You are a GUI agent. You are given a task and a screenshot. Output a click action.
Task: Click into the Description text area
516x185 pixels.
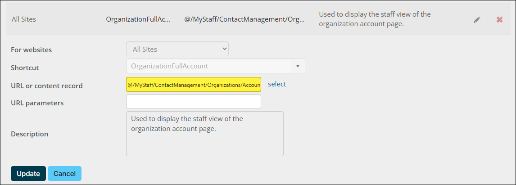(x=204, y=134)
